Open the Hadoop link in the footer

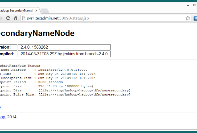click(x=2, y=117)
